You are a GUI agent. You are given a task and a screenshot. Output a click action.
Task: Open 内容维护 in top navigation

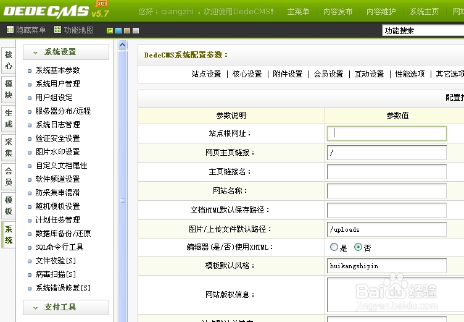(x=381, y=12)
